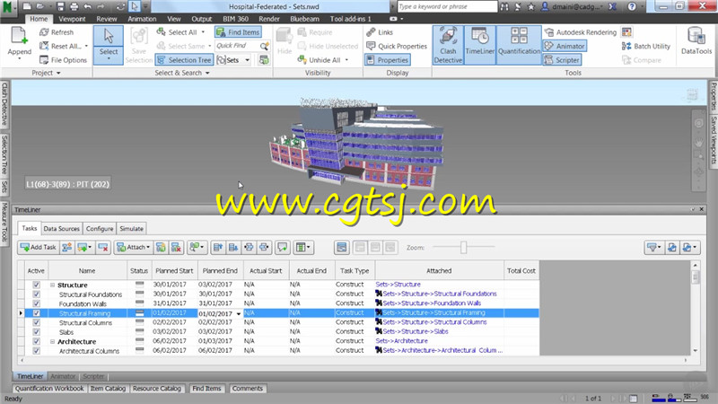Click Refresh in Project panel
This screenshot has width=718, height=404.
click(57, 32)
